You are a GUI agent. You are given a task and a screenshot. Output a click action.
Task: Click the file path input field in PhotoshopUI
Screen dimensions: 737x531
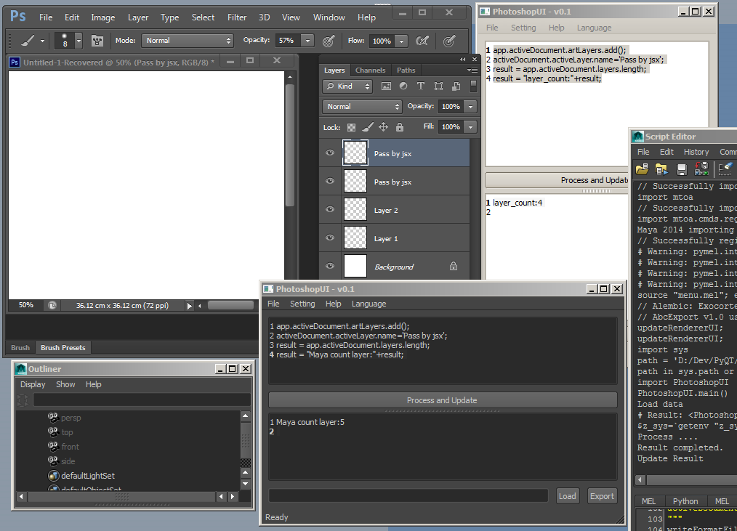408,495
